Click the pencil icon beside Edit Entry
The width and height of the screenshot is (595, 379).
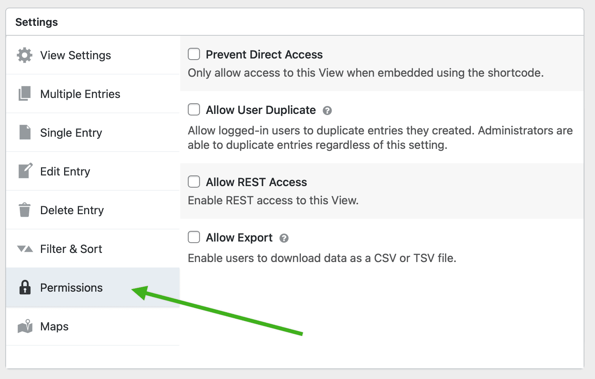pyautogui.click(x=24, y=171)
